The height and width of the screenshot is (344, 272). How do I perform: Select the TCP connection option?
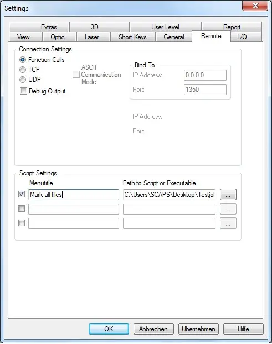(x=23, y=70)
